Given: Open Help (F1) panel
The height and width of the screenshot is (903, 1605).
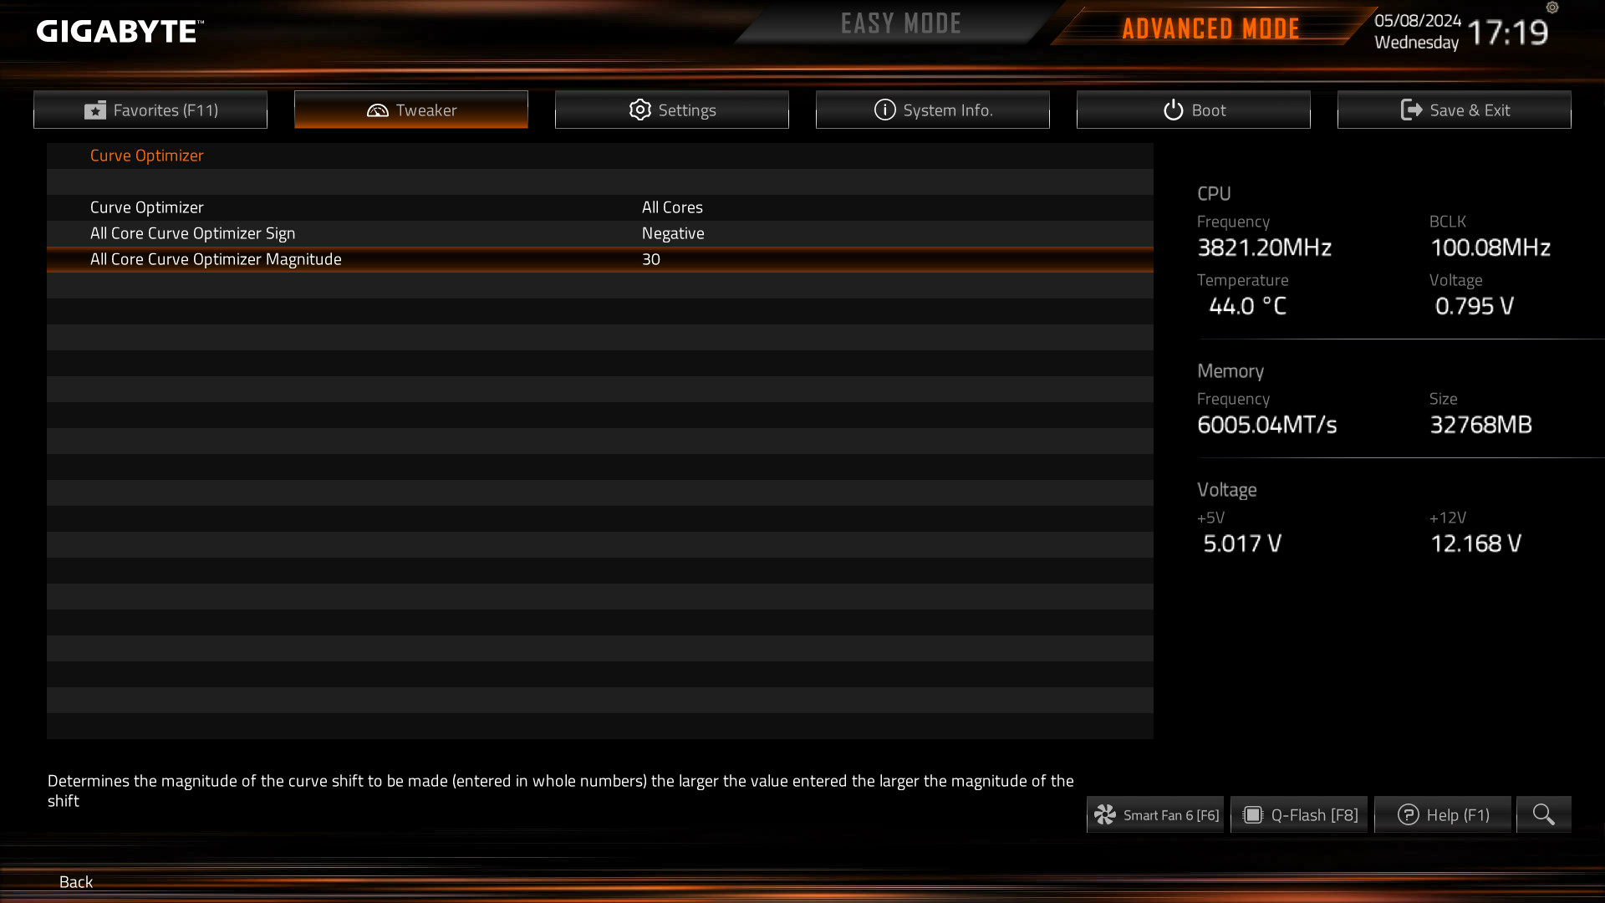Looking at the screenshot, I should 1443,814.
